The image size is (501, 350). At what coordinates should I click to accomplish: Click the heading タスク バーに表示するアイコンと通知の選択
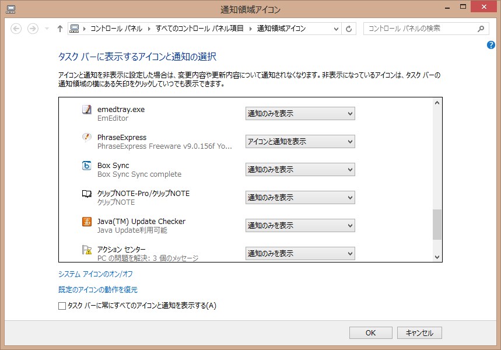[138, 57]
